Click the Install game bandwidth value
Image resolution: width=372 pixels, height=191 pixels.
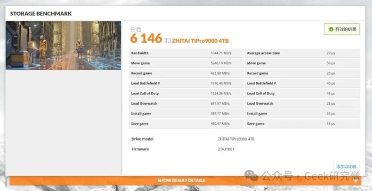pos(220,114)
